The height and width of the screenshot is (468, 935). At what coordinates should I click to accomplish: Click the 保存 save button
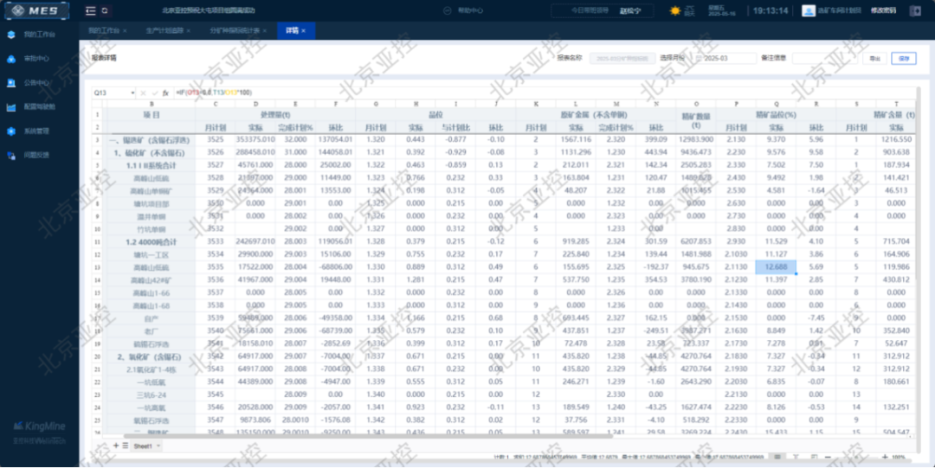[x=904, y=59]
